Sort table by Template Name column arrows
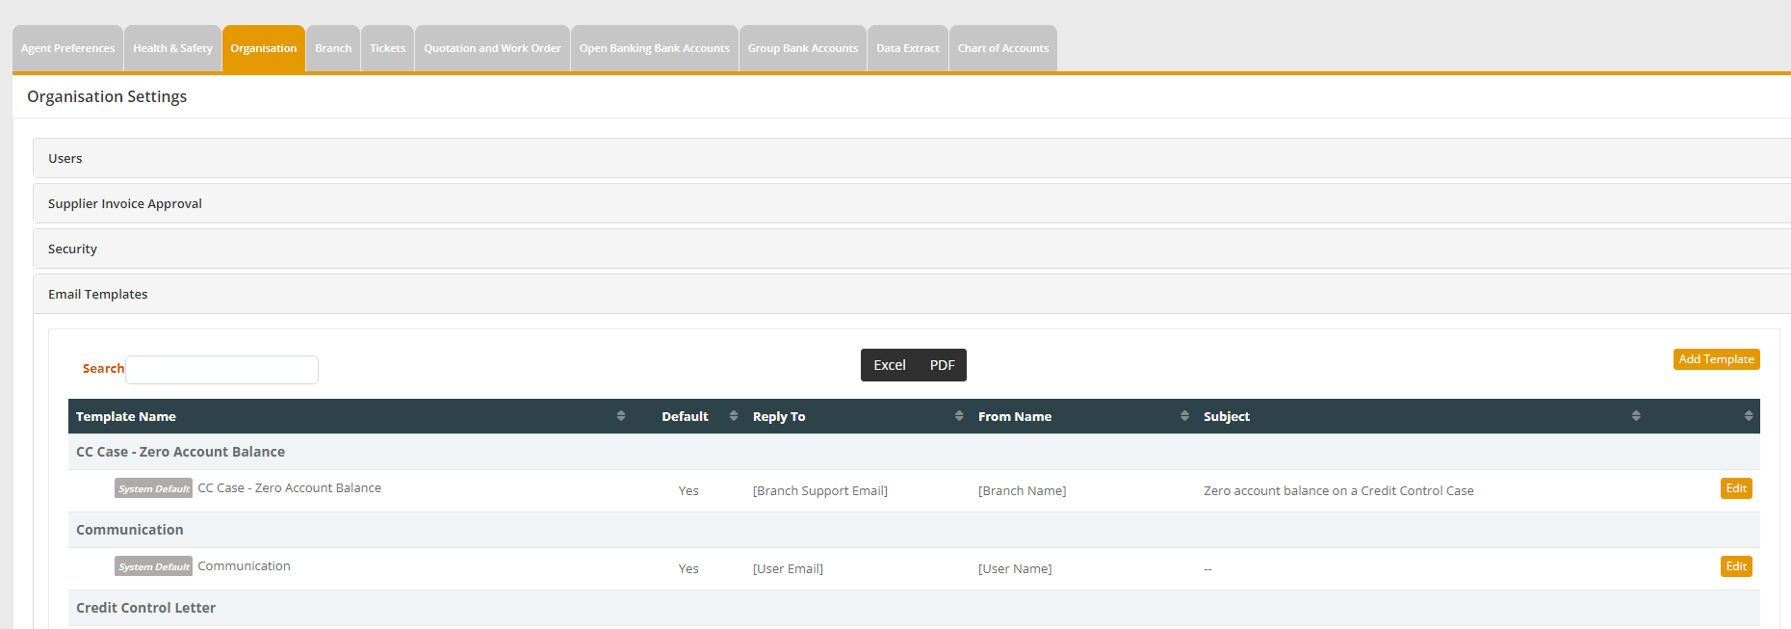 point(621,416)
